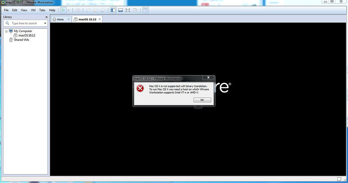Click the VMware Workstation title bar icon
Image resolution: width=348 pixels, height=183 pixels.
tap(3, 2)
